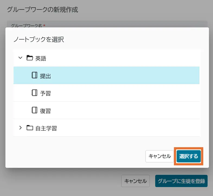Screen dimensions: 213x196
Task: Expand the 自主学習 folder chevron
Action: click(20, 128)
